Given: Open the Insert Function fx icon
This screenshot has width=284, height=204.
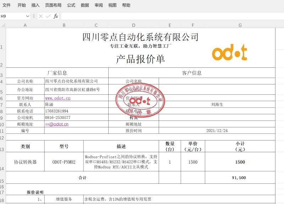Looking at the screenshot, I should point(56,16).
